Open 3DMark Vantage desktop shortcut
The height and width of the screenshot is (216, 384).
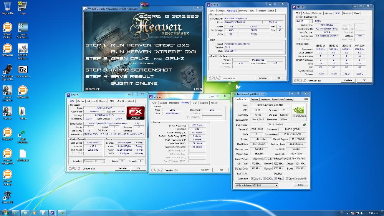click(x=7, y=30)
